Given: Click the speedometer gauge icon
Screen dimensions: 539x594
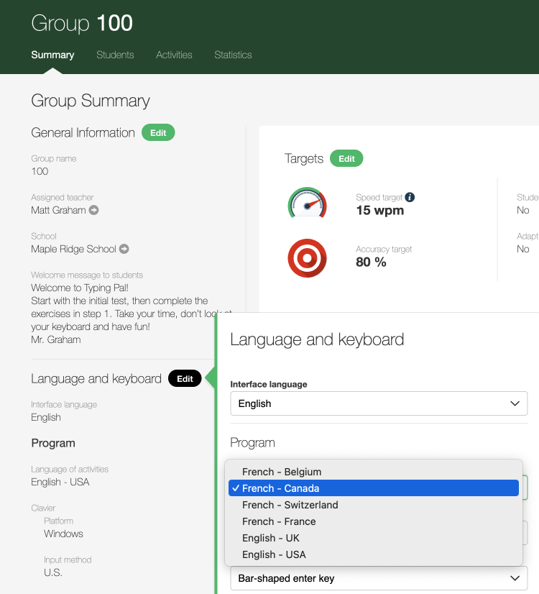Looking at the screenshot, I should point(307,203).
